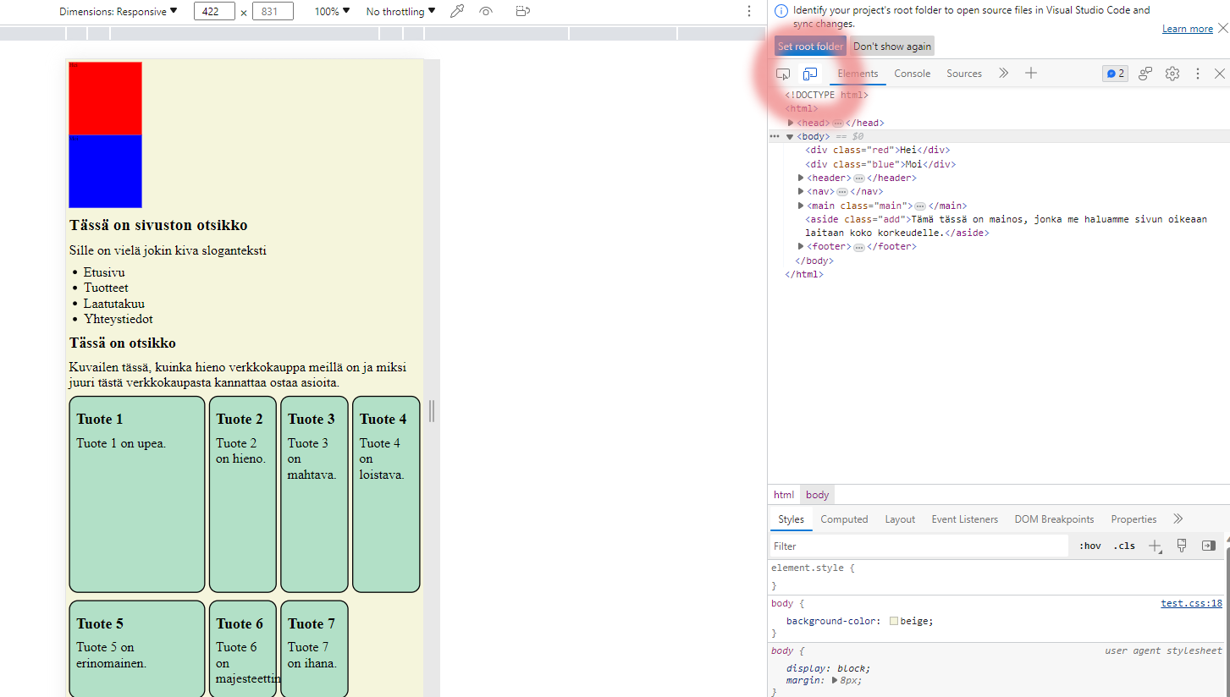The width and height of the screenshot is (1230, 697).
Task: Click the eye icon in device toolbar
Action: (x=486, y=12)
